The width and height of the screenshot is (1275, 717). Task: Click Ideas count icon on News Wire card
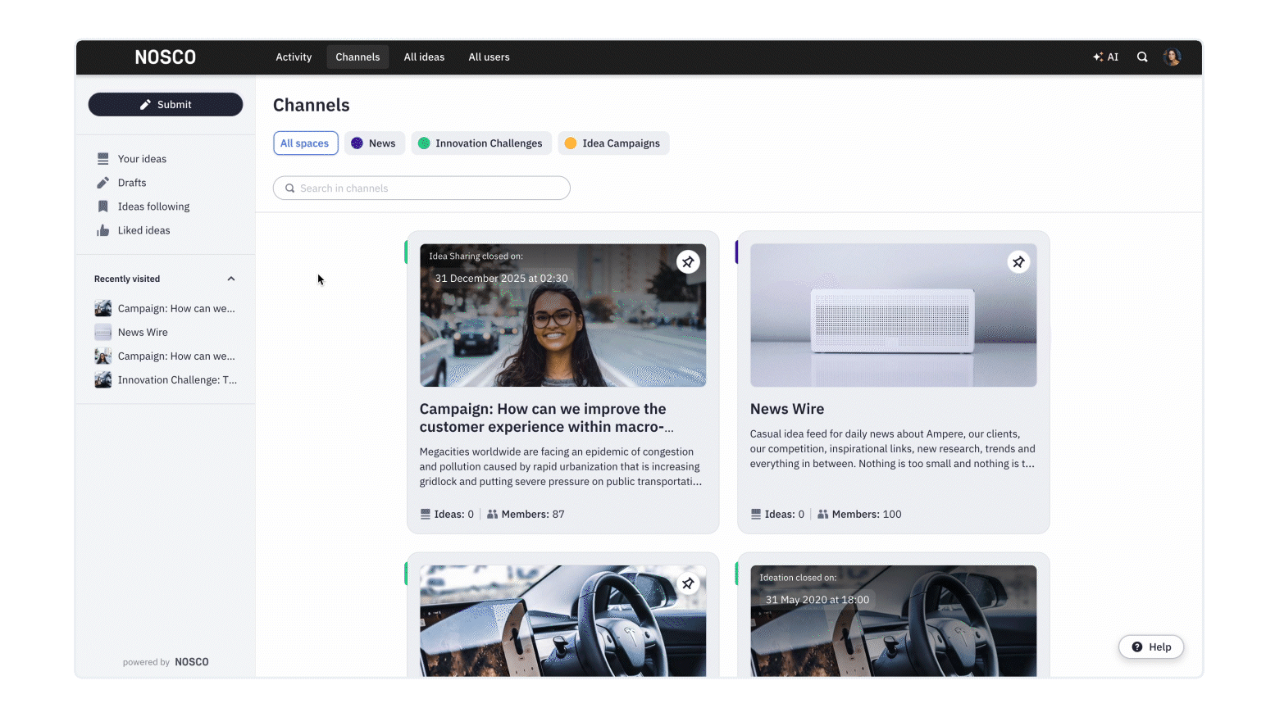click(756, 515)
